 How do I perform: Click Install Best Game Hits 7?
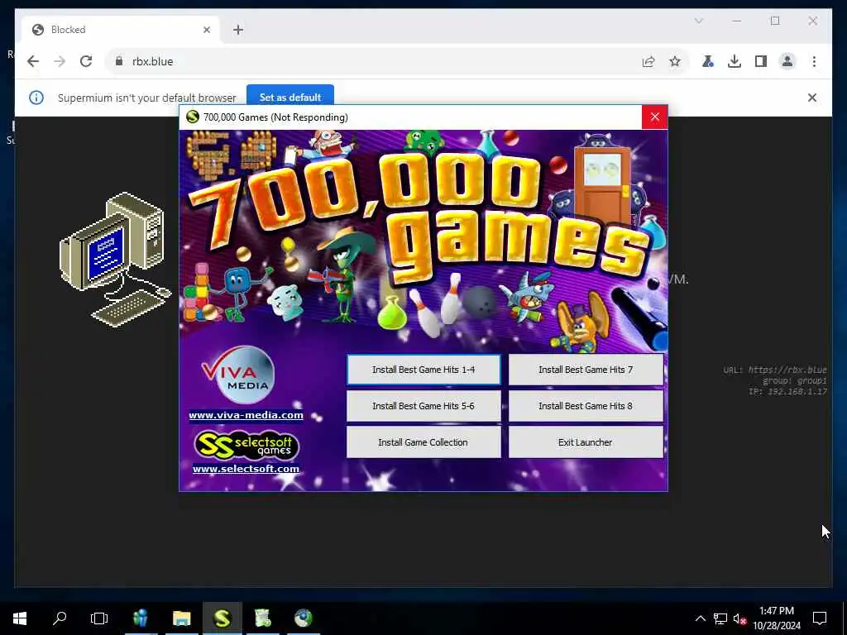click(x=586, y=370)
